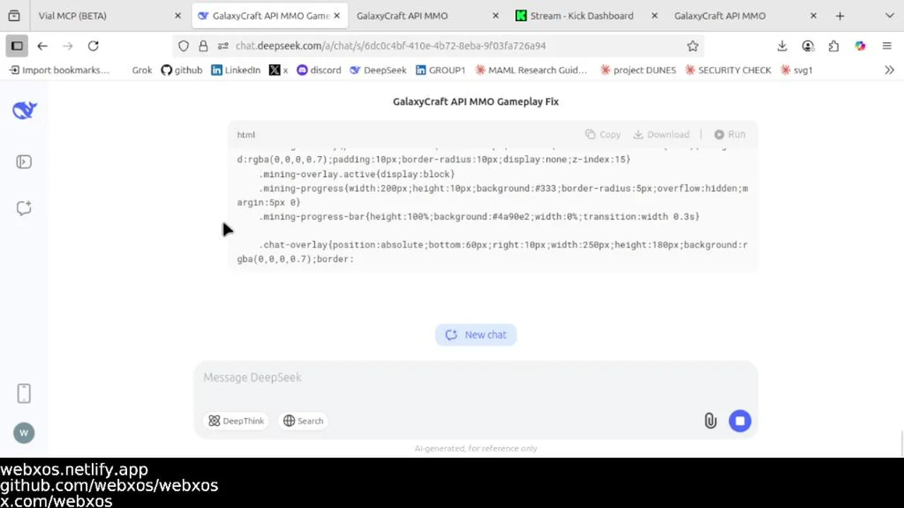Open the mobile app phone icon
The height and width of the screenshot is (508, 904).
(x=24, y=394)
